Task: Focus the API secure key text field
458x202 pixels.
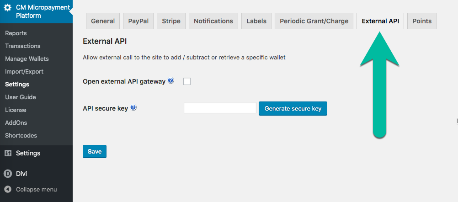Action: (220, 108)
